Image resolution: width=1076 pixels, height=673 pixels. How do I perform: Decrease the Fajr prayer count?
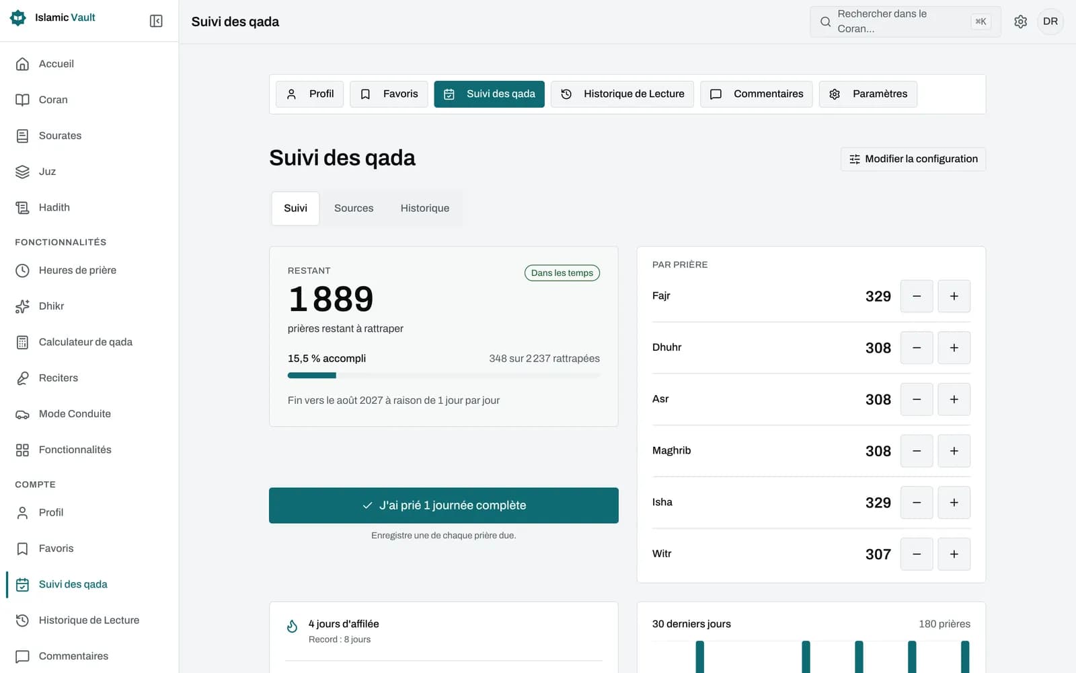pyautogui.click(x=917, y=296)
